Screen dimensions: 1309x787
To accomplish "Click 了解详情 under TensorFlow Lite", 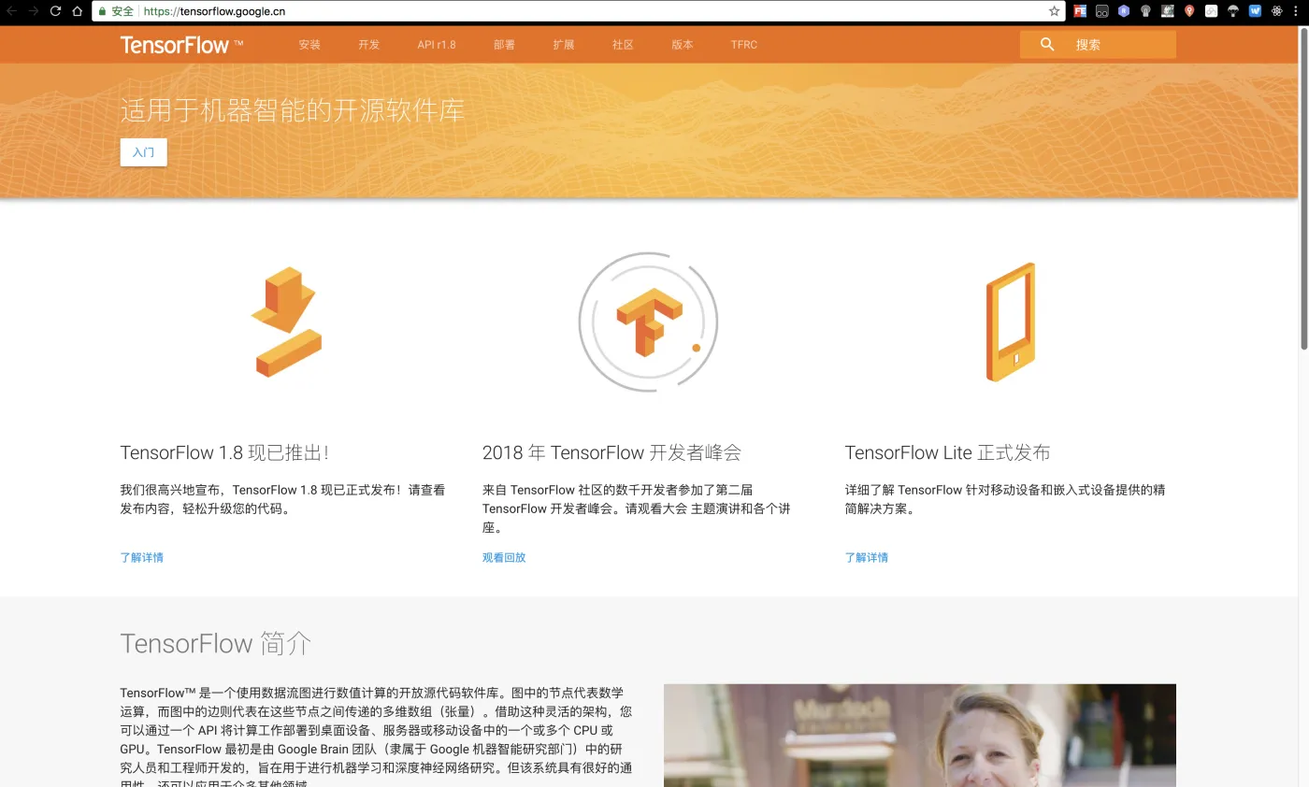I will [x=867, y=557].
